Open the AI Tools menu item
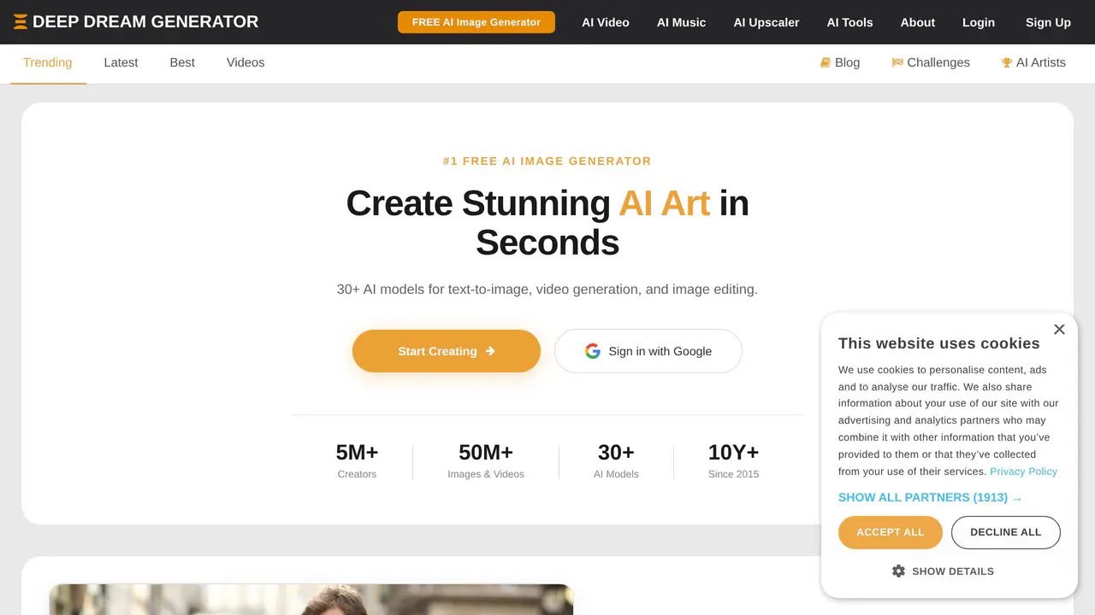Viewport: 1095px width, 615px height. [x=850, y=22]
